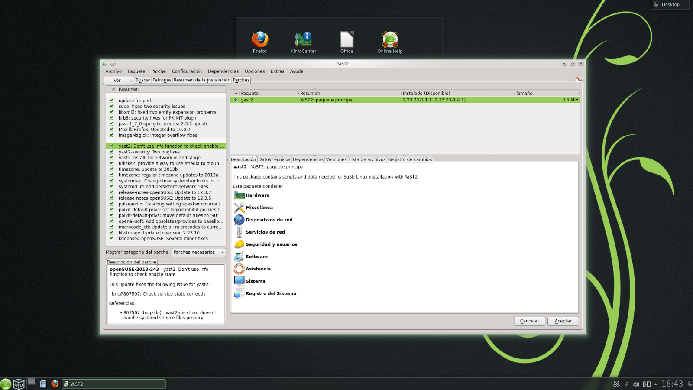Launch Firefox from the desktop folder view
The height and width of the screenshot is (390, 693).
click(260, 39)
